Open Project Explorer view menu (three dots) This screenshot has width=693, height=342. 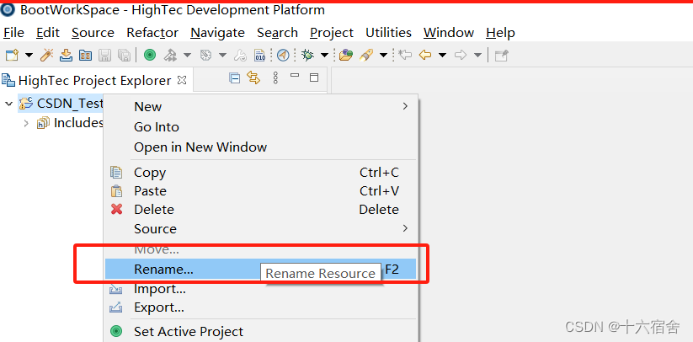pos(275,78)
